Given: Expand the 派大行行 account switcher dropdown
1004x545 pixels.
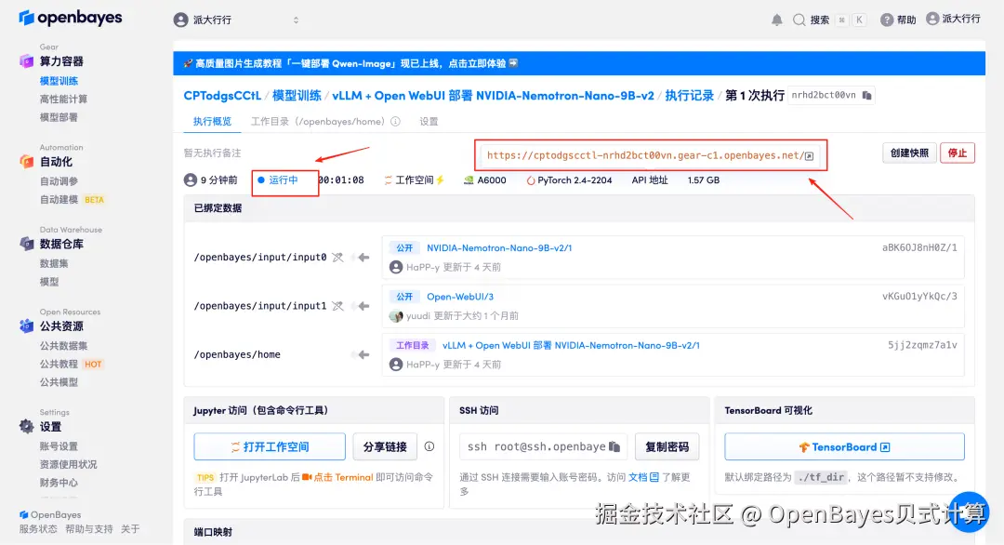Looking at the screenshot, I should (x=296, y=20).
